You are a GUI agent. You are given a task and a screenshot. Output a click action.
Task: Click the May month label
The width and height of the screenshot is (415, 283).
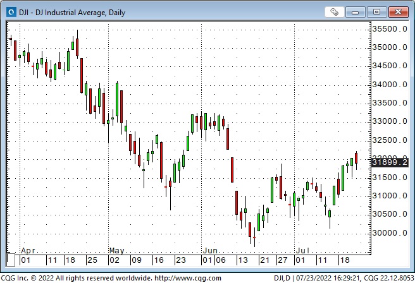[116, 251]
